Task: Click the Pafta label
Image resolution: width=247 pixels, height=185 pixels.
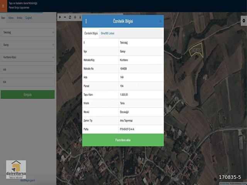Action: (x=86, y=129)
